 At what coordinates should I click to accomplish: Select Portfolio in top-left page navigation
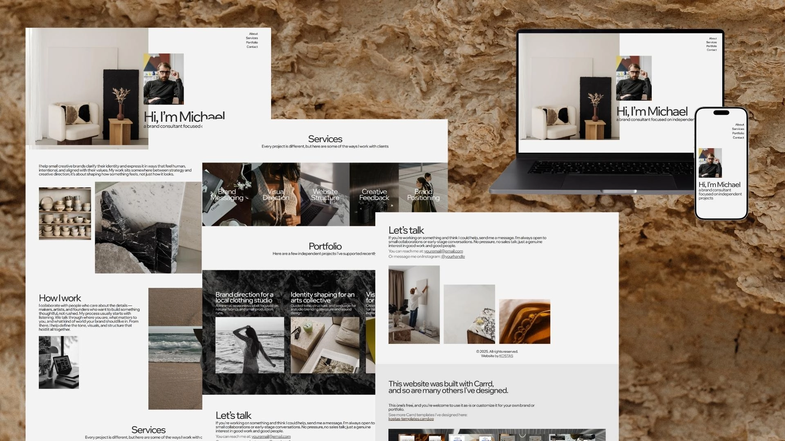coord(251,42)
